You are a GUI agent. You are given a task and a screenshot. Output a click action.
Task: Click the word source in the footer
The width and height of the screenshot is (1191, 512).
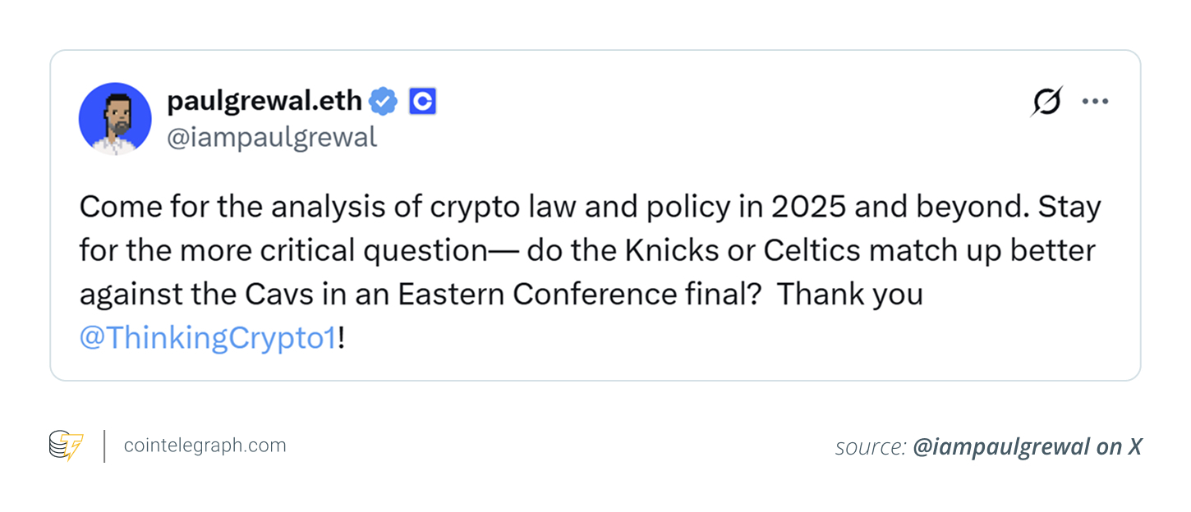click(867, 447)
